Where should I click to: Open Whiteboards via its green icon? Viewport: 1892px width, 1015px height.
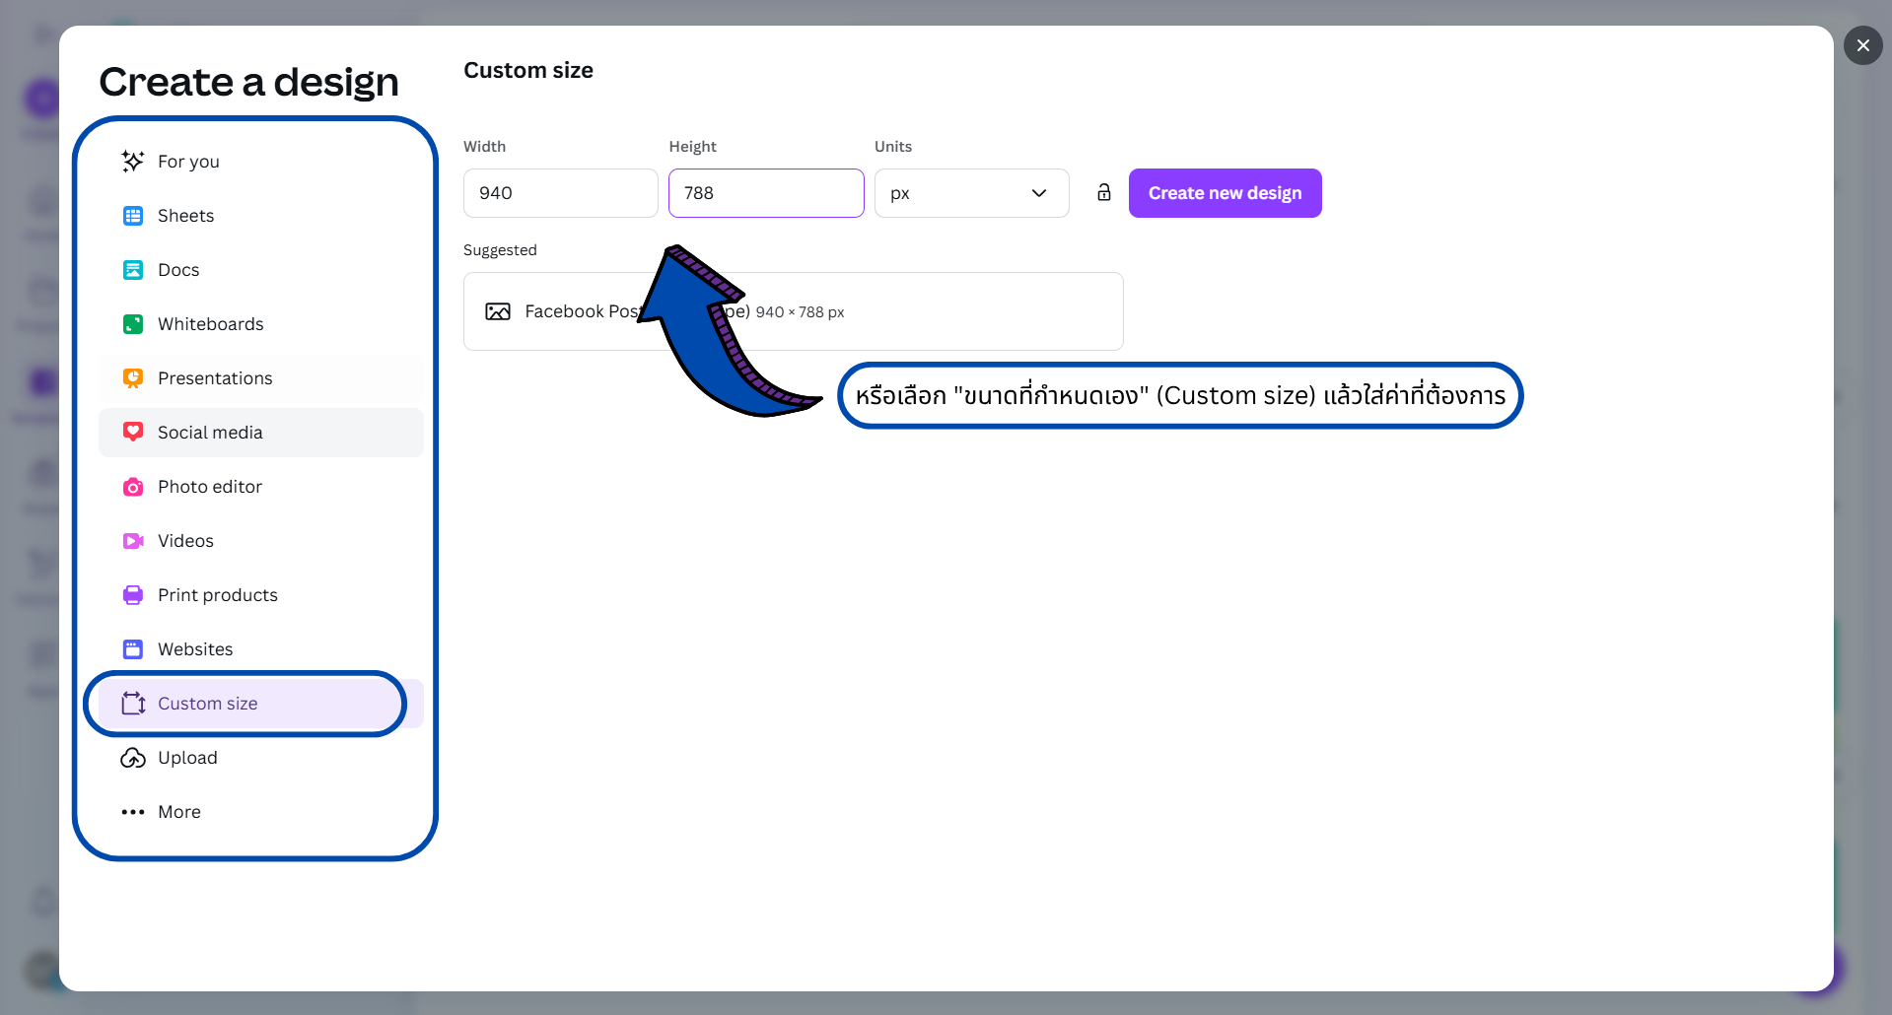pos(132,324)
